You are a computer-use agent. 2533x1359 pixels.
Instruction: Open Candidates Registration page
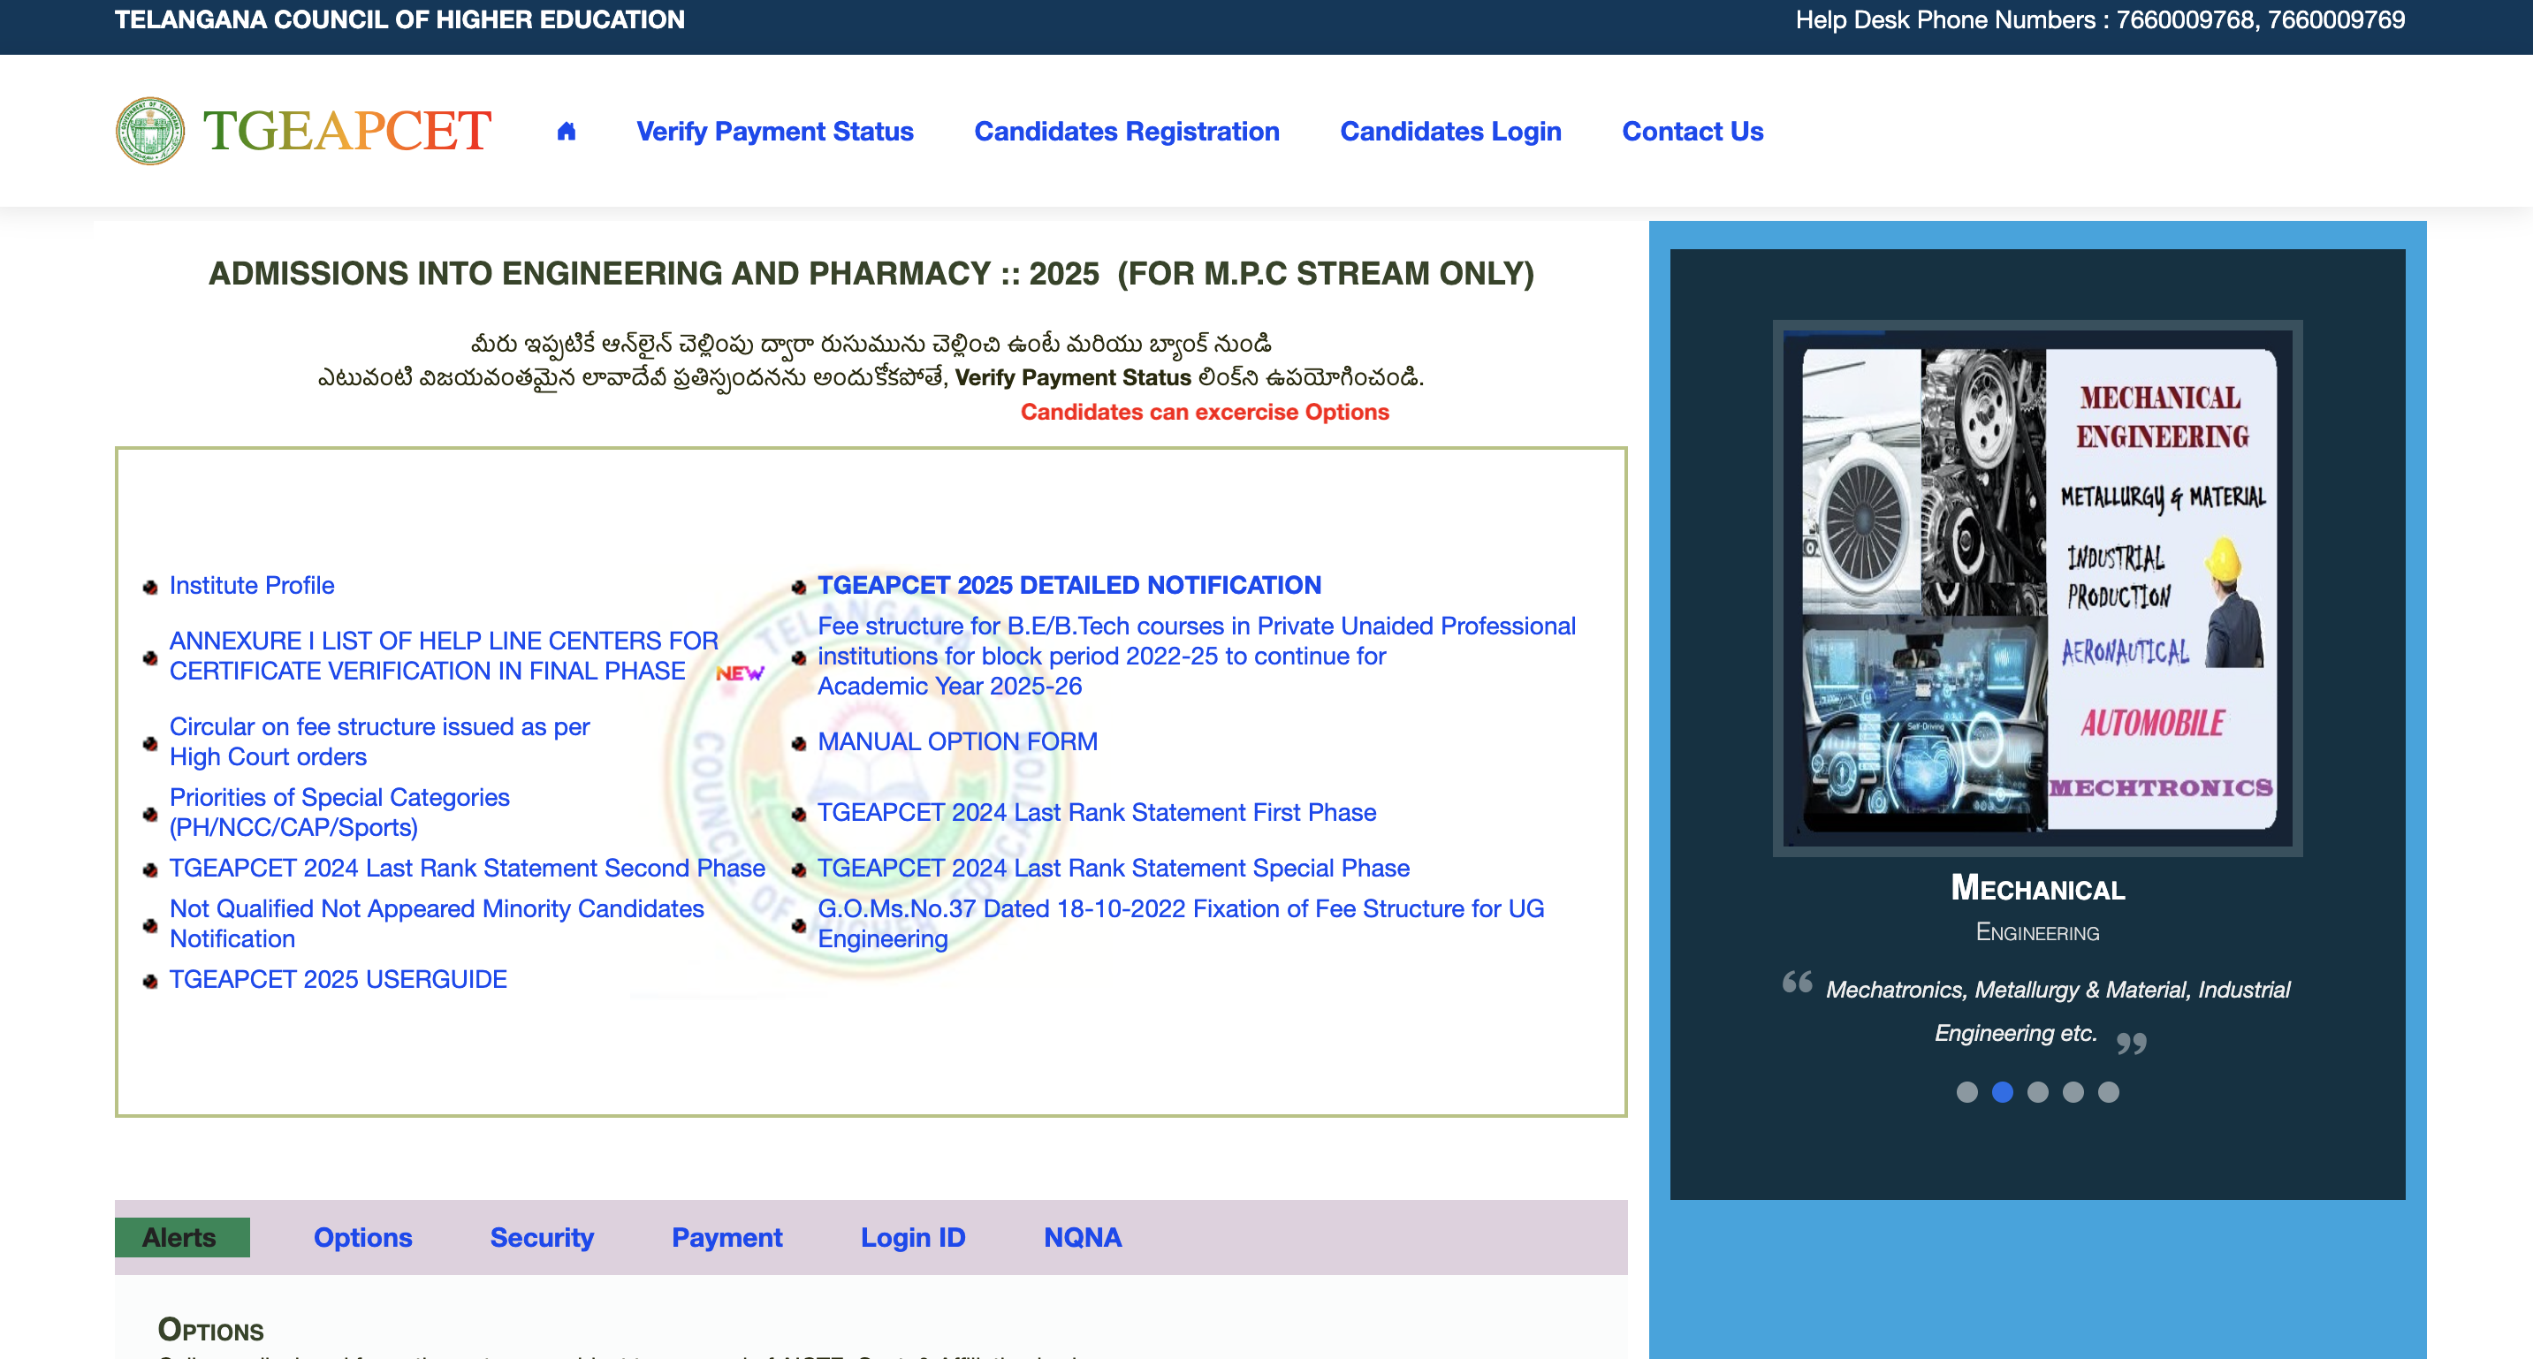pos(1127,131)
